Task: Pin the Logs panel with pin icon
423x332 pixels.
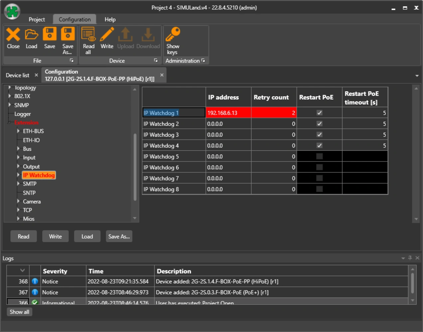Action: click(410, 258)
